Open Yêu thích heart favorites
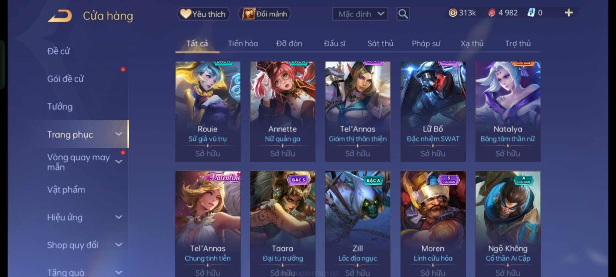Screen dimensions: 616x277 [x=203, y=14]
